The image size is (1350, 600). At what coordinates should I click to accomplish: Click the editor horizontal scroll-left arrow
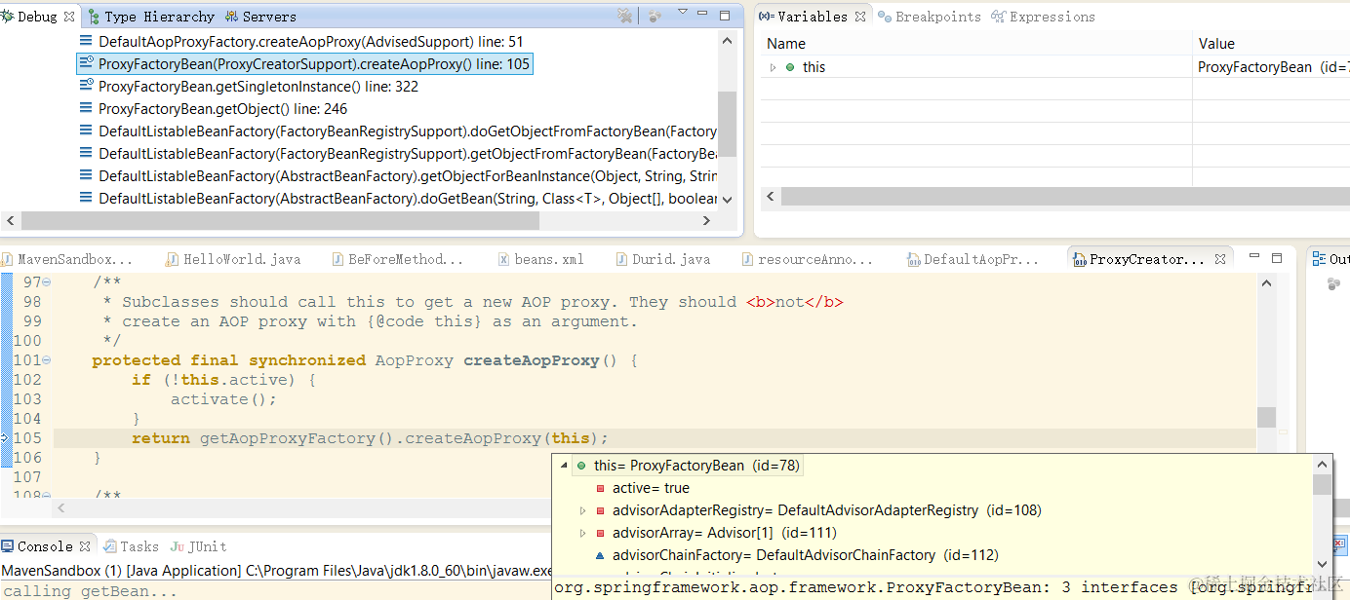pyautogui.click(x=63, y=507)
